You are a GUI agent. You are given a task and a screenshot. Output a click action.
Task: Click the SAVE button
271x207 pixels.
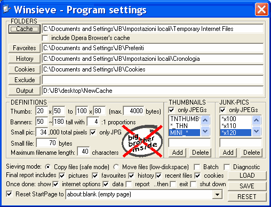click(247, 186)
